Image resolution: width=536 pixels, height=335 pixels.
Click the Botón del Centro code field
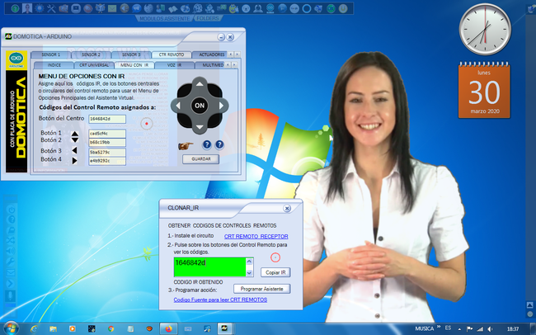pyautogui.click(x=107, y=119)
